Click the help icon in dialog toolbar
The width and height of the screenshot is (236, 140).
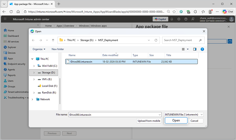coord(202,49)
